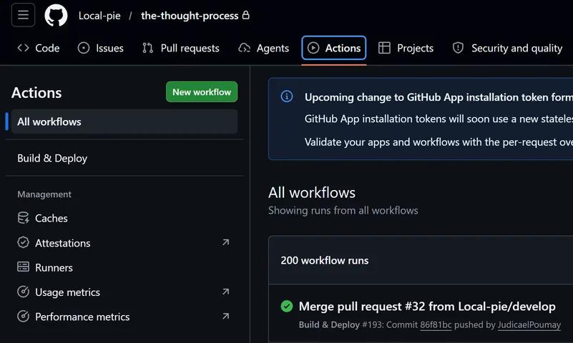The height and width of the screenshot is (343, 573).
Task: Click the Code angle-brackets icon
Action: (23, 48)
